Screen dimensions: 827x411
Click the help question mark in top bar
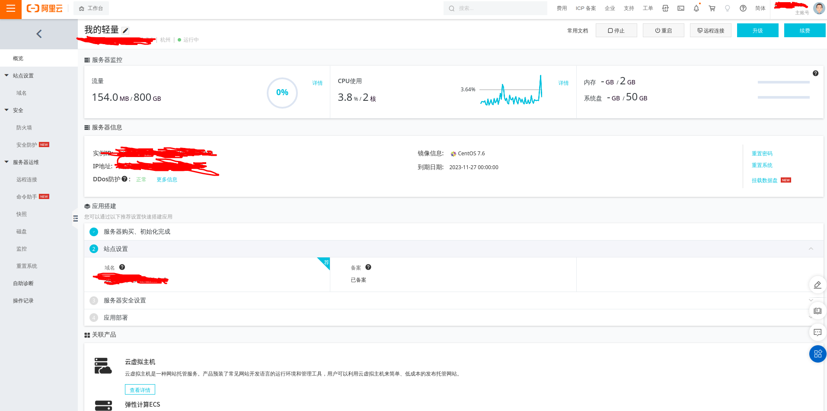tap(743, 8)
